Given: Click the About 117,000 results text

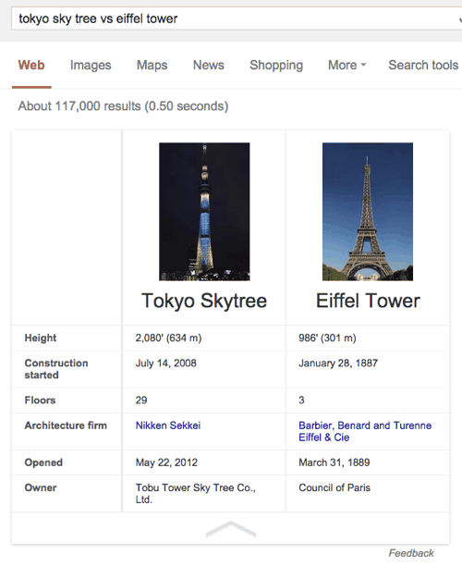Looking at the screenshot, I should [x=123, y=106].
